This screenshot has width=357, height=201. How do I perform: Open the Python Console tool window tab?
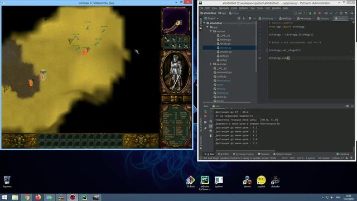click(x=282, y=154)
